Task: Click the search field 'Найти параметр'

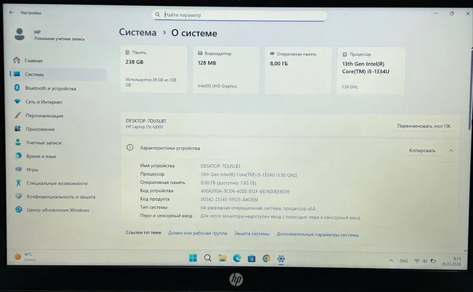Action: click(239, 15)
